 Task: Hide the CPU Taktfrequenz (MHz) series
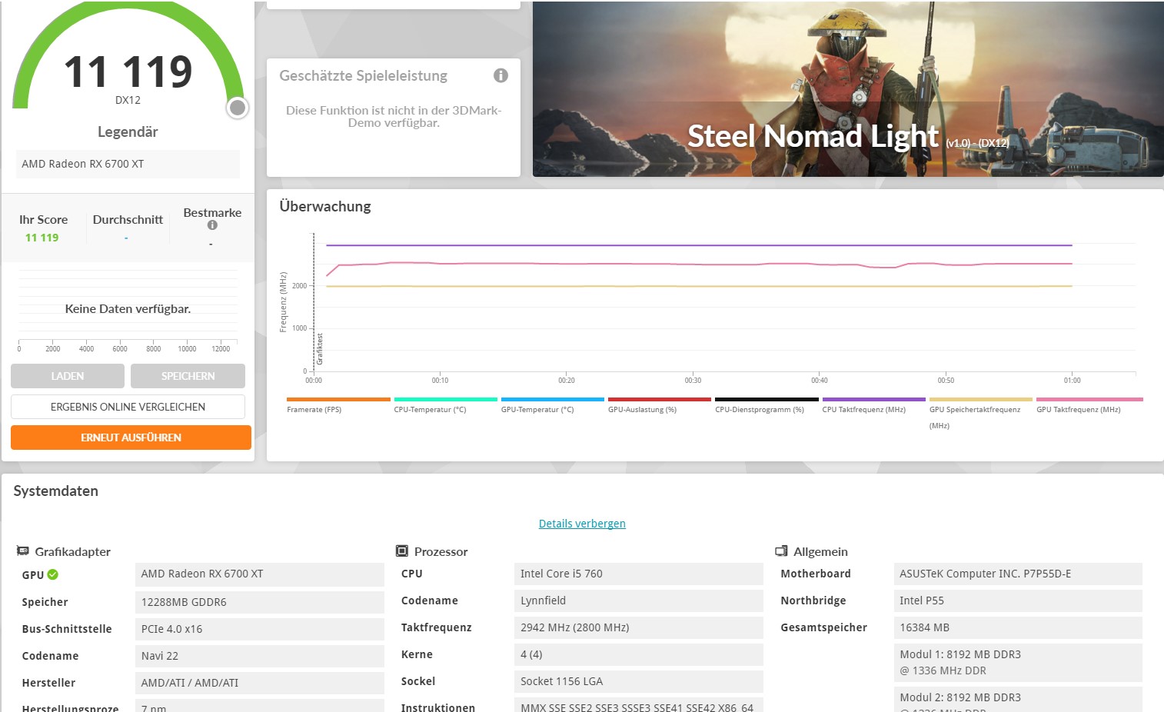tap(873, 405)
